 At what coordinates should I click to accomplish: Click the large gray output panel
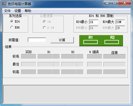tap(66, 94)
